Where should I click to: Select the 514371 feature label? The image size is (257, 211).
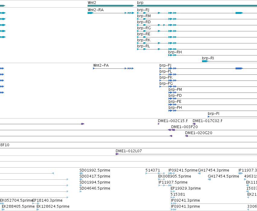click(153, 170)
